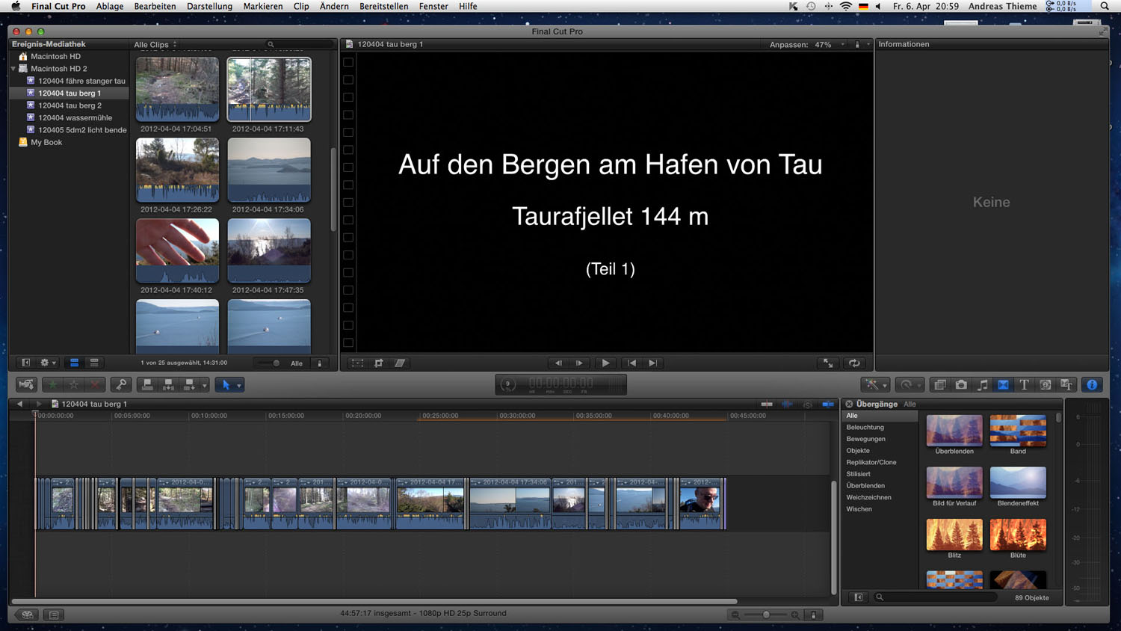This screenshot has width=1121, height=631.
Task: Open clip appearance switch next to Alle
Action: point(320,363)
